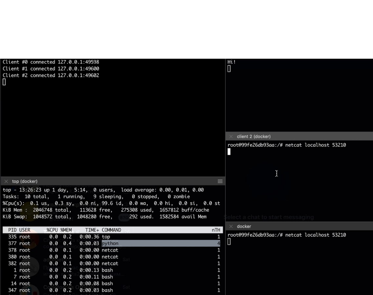Click the %CPU column header in top
The width and height of the screenshot is (373, 295).
tap(52, 230)
